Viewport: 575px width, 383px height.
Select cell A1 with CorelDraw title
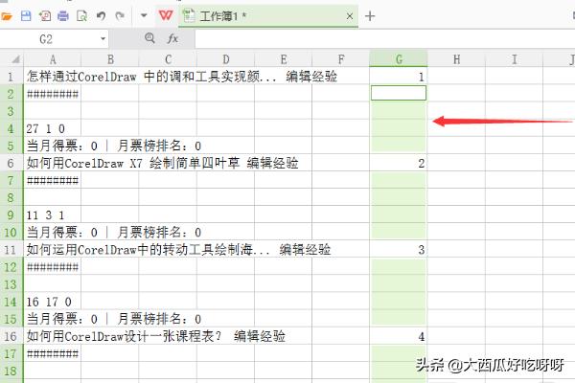[53, 77]
